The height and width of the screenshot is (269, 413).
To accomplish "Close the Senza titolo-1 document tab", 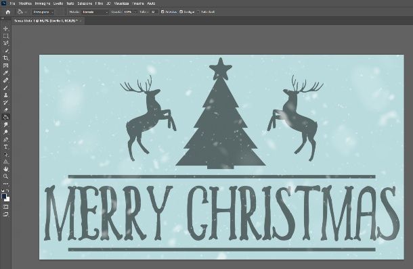I will [81, 21].
